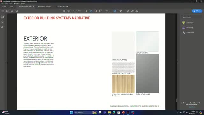Activate the Selection arrow tool
This screenshot has width=204, height=115.
pos(86,11)
